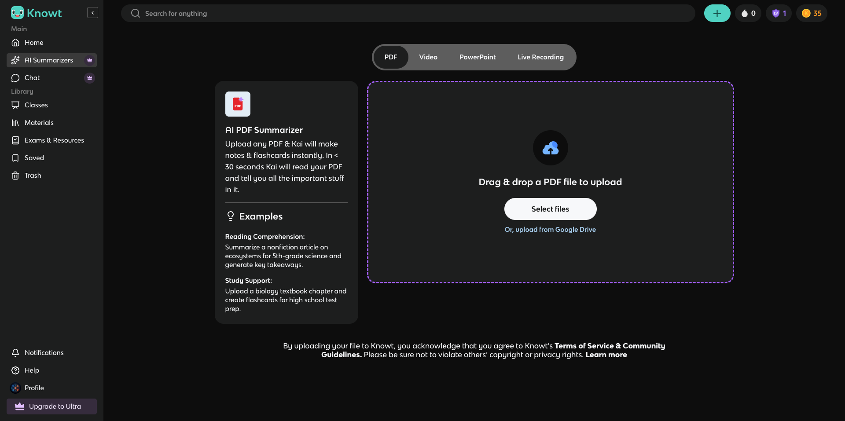Open the coin balance showing 35

point(812,13)
